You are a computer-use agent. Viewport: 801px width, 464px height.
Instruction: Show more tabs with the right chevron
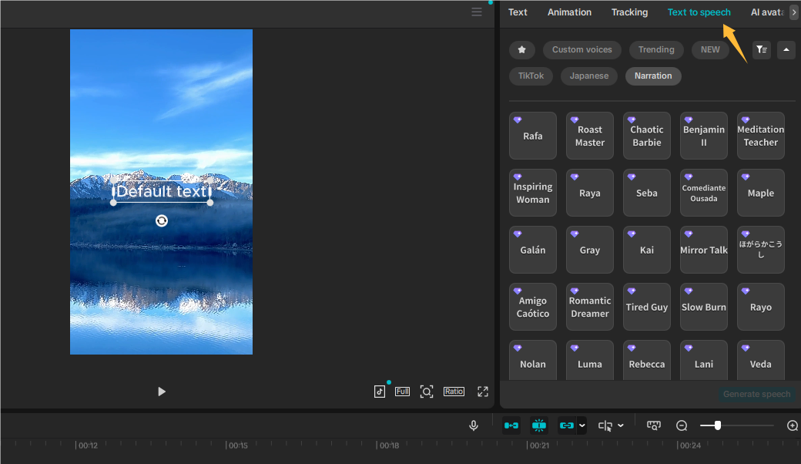(794, 12)
